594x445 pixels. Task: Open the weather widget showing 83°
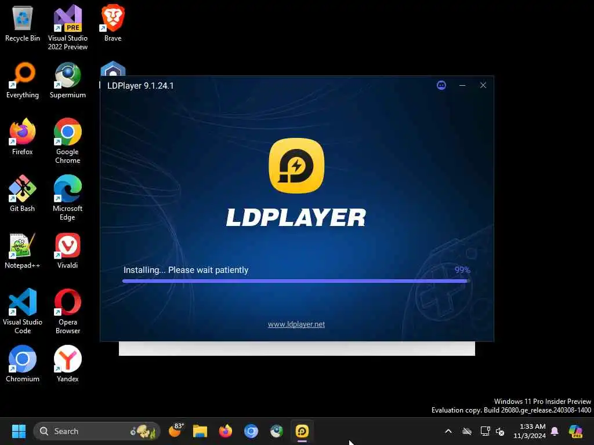(x=175, y=431)
